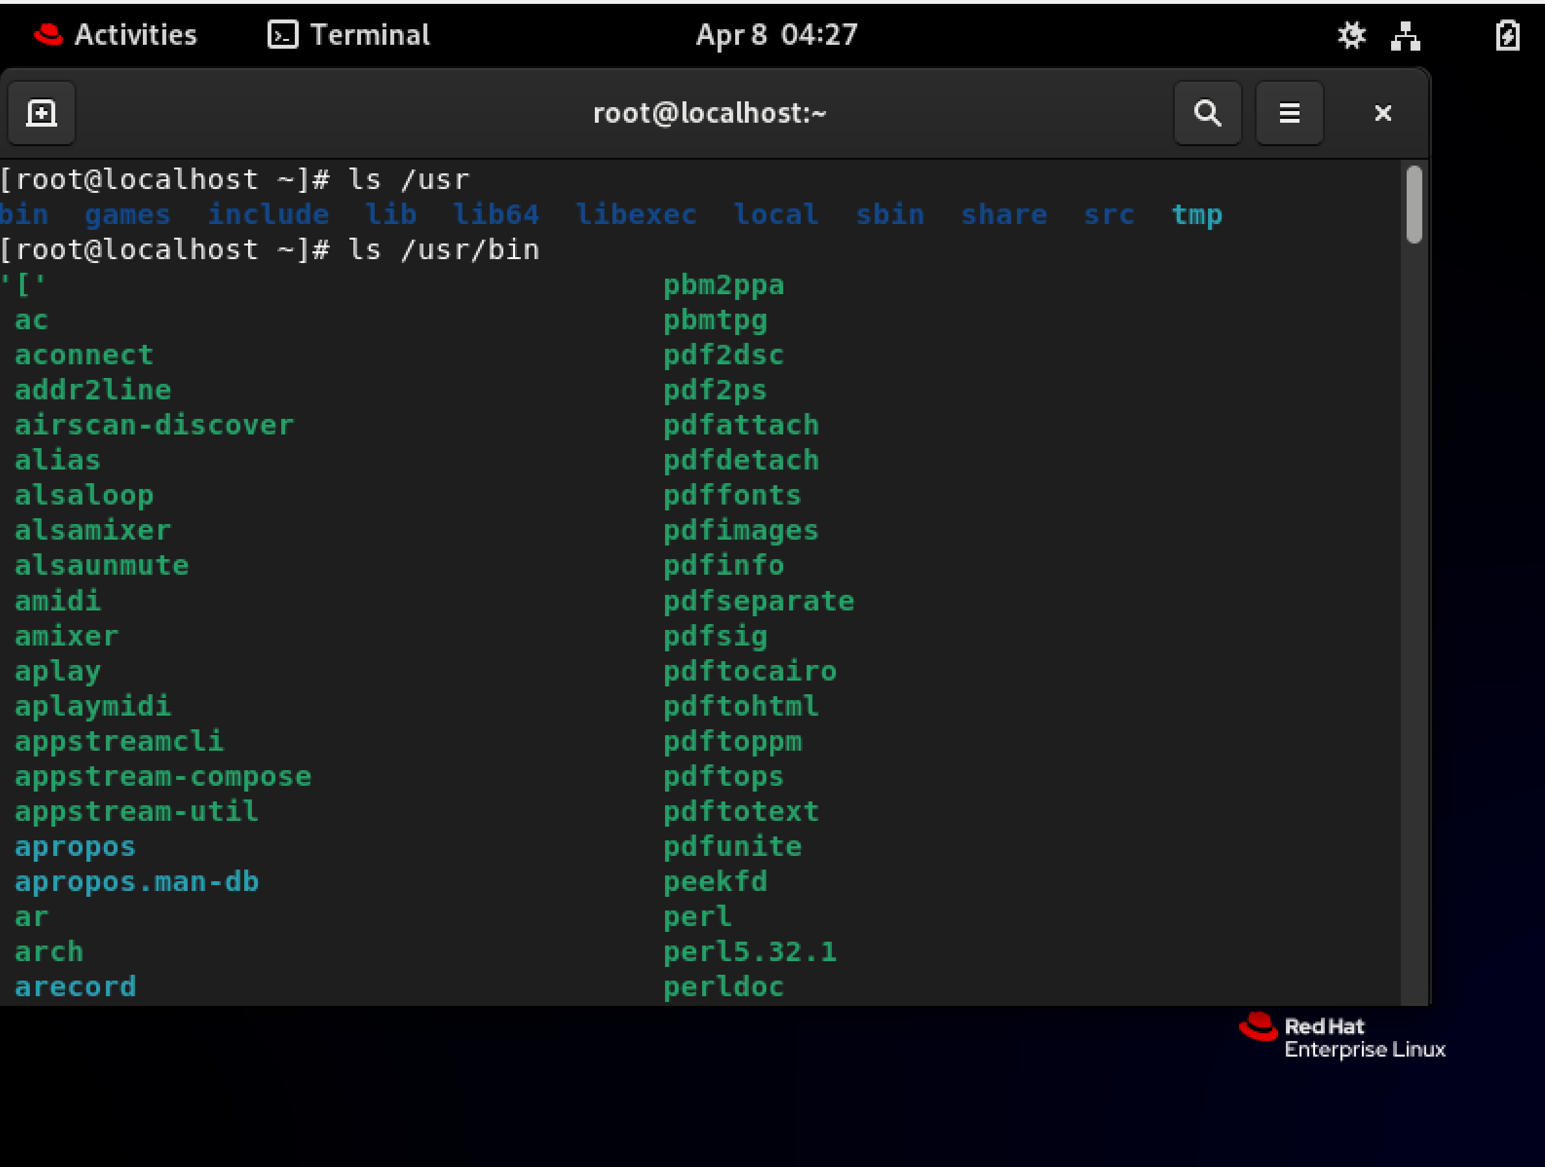The image size is (1545, 1167).
Task: Click the 'pdf2dsc' file entry
Action: (x=724, y=355)
